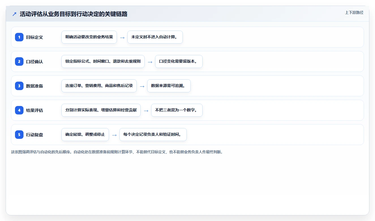The image size is (375, 221).
Task: Click the 上下游路径 label in header
Action: pyautogui.click(x=354, y=13)
